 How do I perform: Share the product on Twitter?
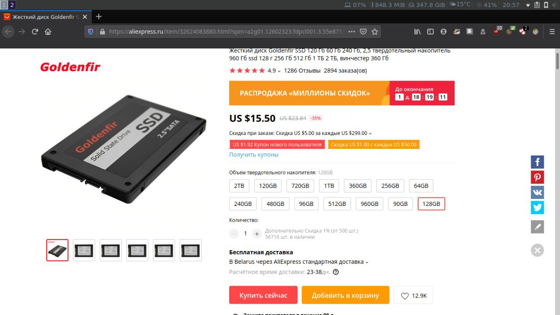click(x=537, y=208)
